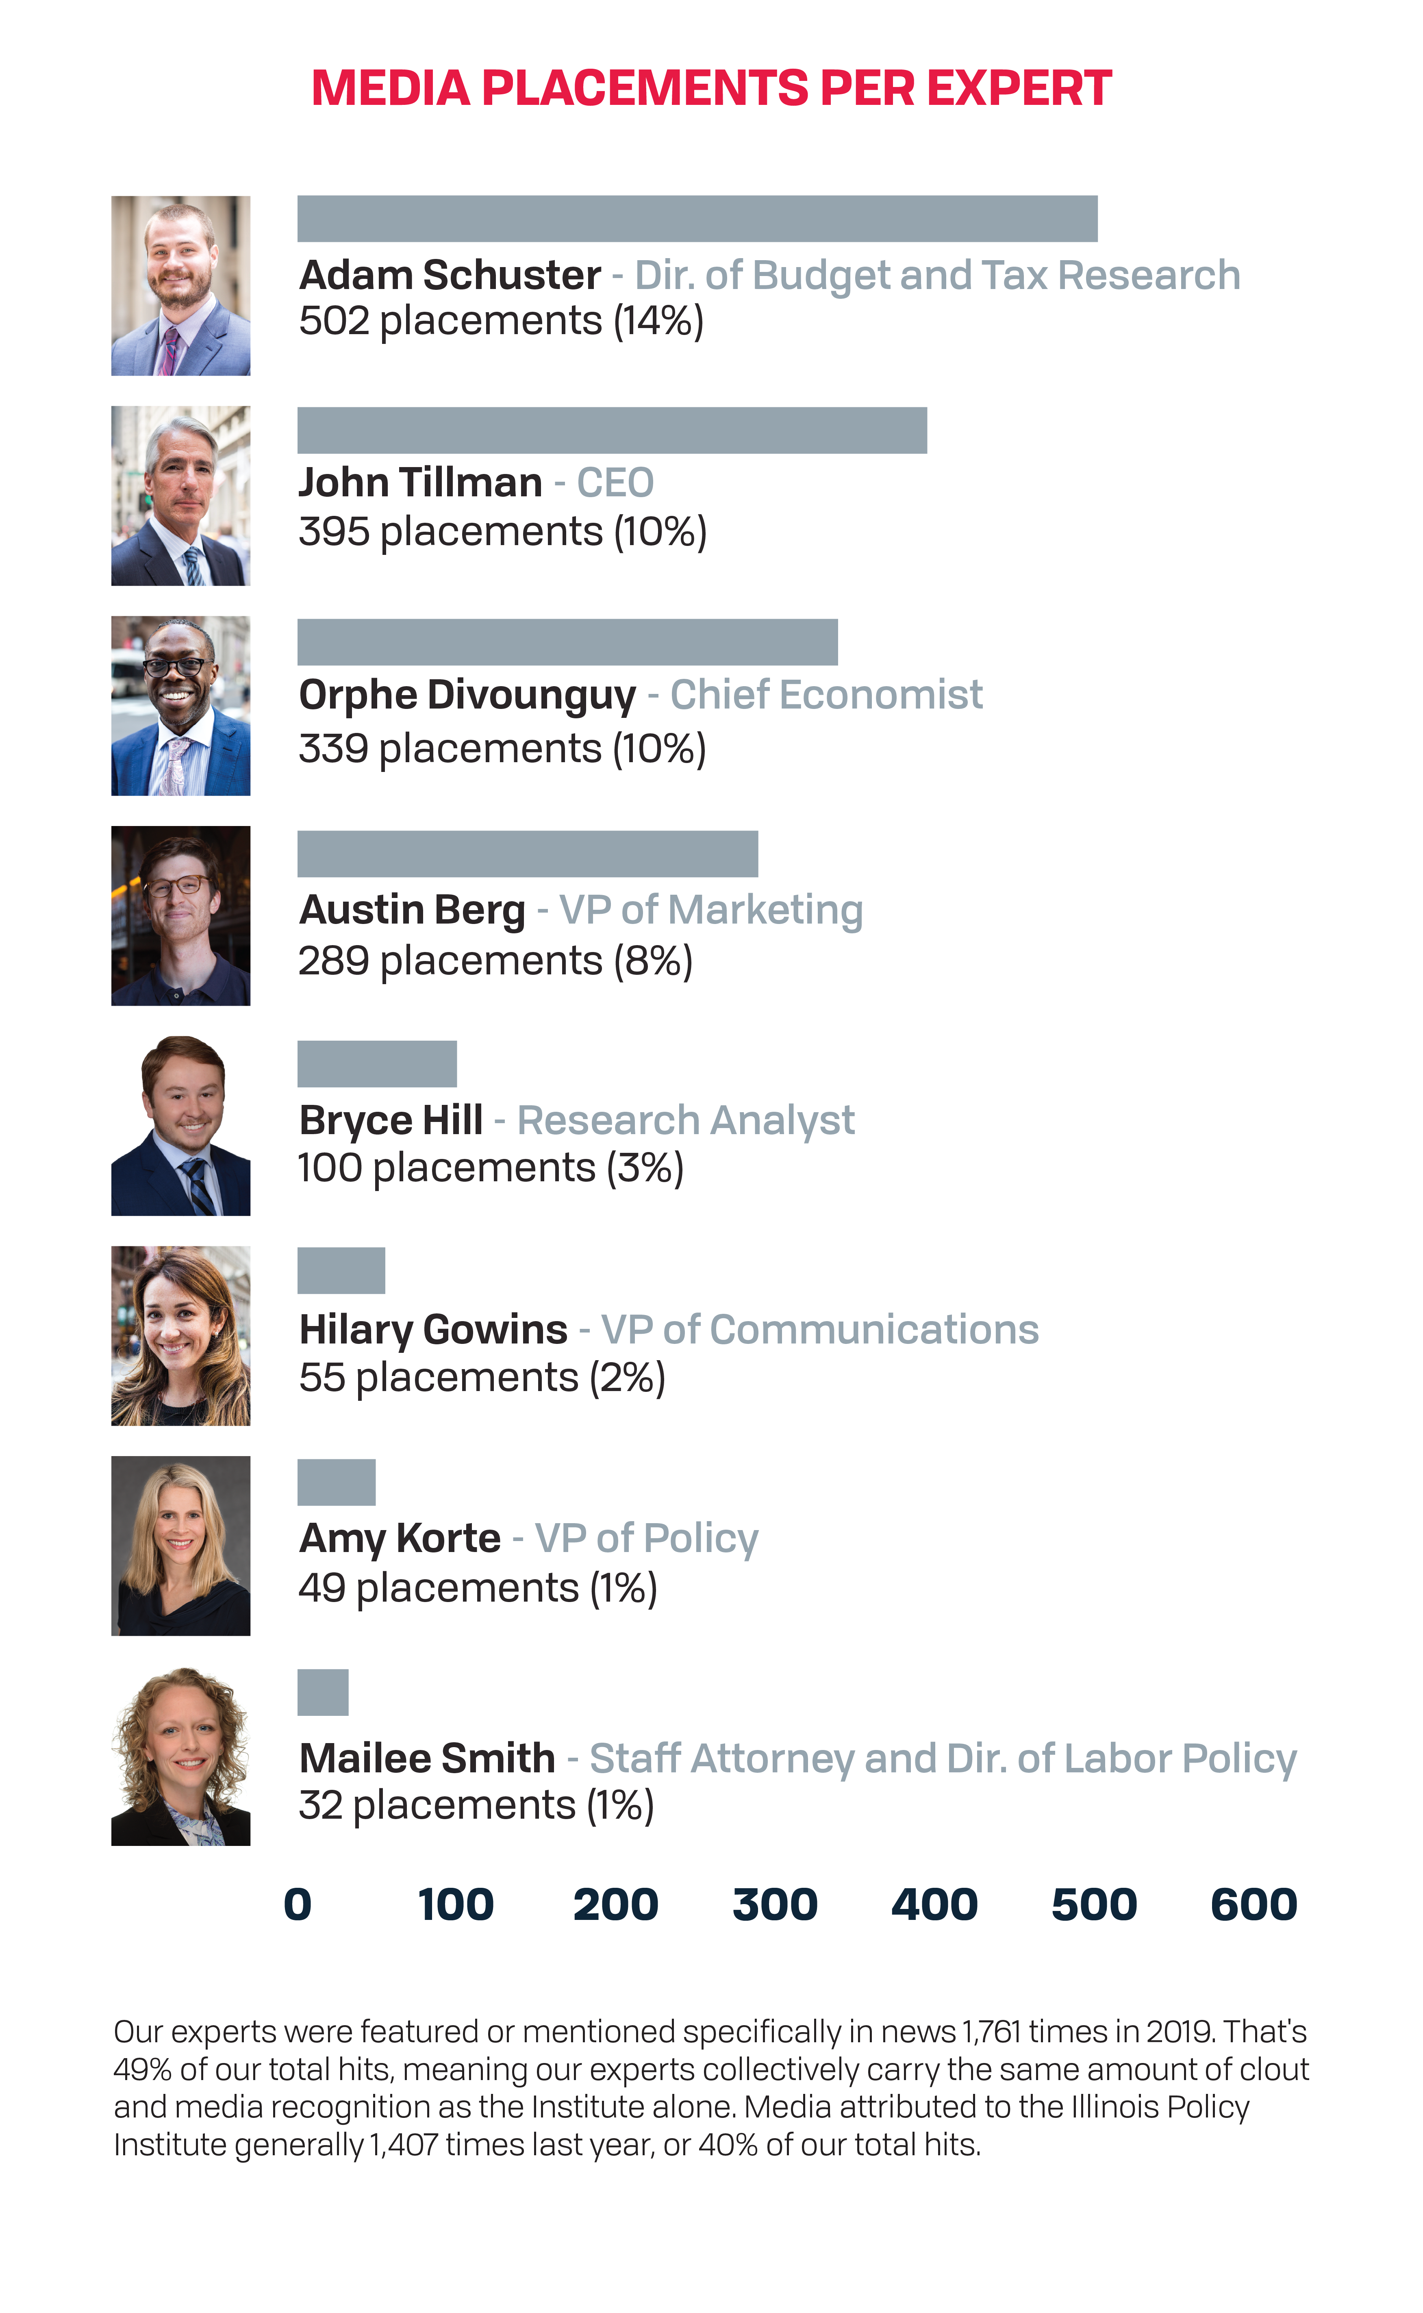Click the gray bar above Orphe Divounguy

[x=567, y=642]
